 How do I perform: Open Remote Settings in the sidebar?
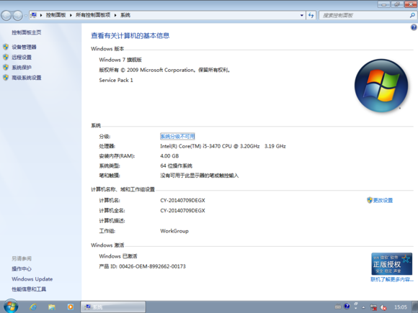point(22,58)
